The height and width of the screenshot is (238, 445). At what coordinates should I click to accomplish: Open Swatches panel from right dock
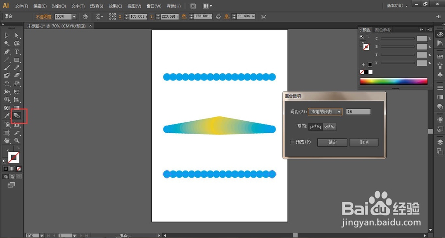pyautogui.click(x=440, y=56)
